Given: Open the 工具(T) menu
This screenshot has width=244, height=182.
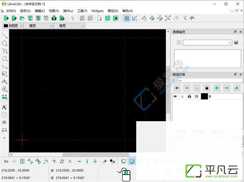Looking at the screenshot, I should pos(82,11).
